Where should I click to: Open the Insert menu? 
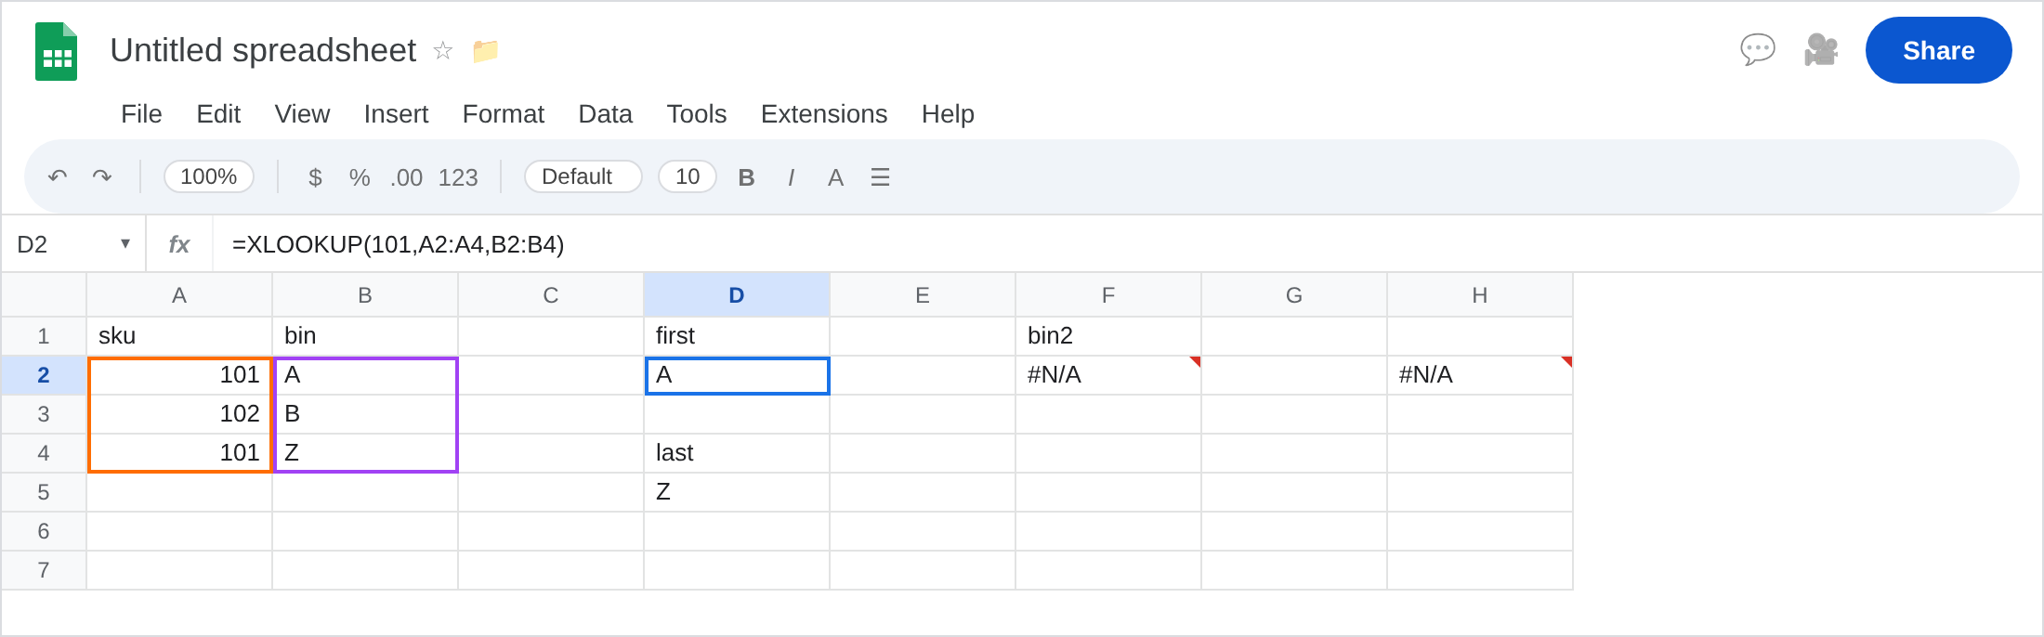pyautogui.click(x=396, y=114)
